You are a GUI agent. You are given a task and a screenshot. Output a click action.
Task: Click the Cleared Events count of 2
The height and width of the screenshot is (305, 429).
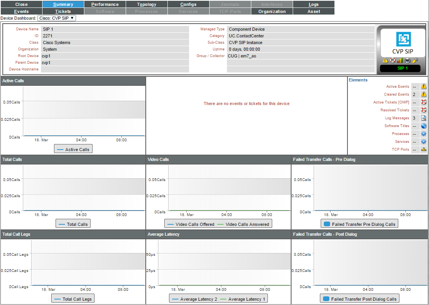click(414, 94)
